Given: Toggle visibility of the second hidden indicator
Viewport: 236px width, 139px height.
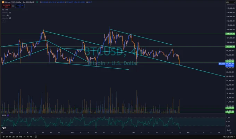Looking at the screenshot, I should [7, 15].
